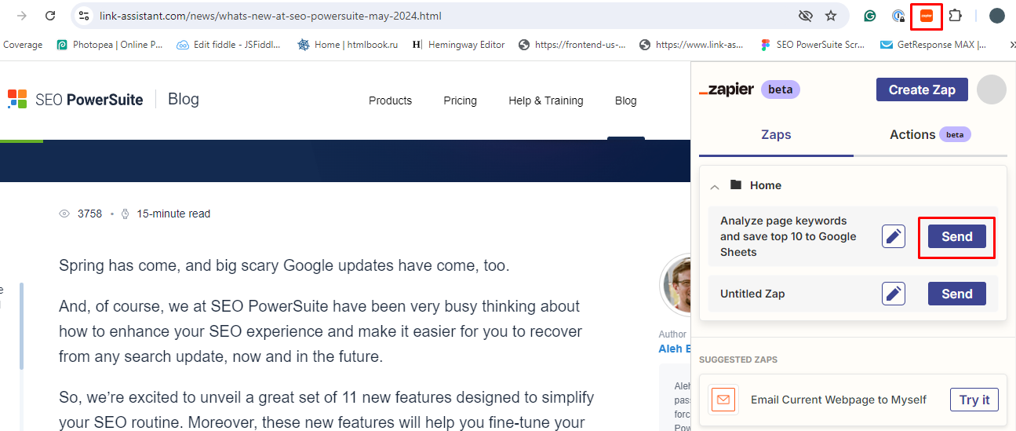1016x431 pixels.
Task: Open the Home htmlbook.ru bookmark
Action: tap(348, 45)
